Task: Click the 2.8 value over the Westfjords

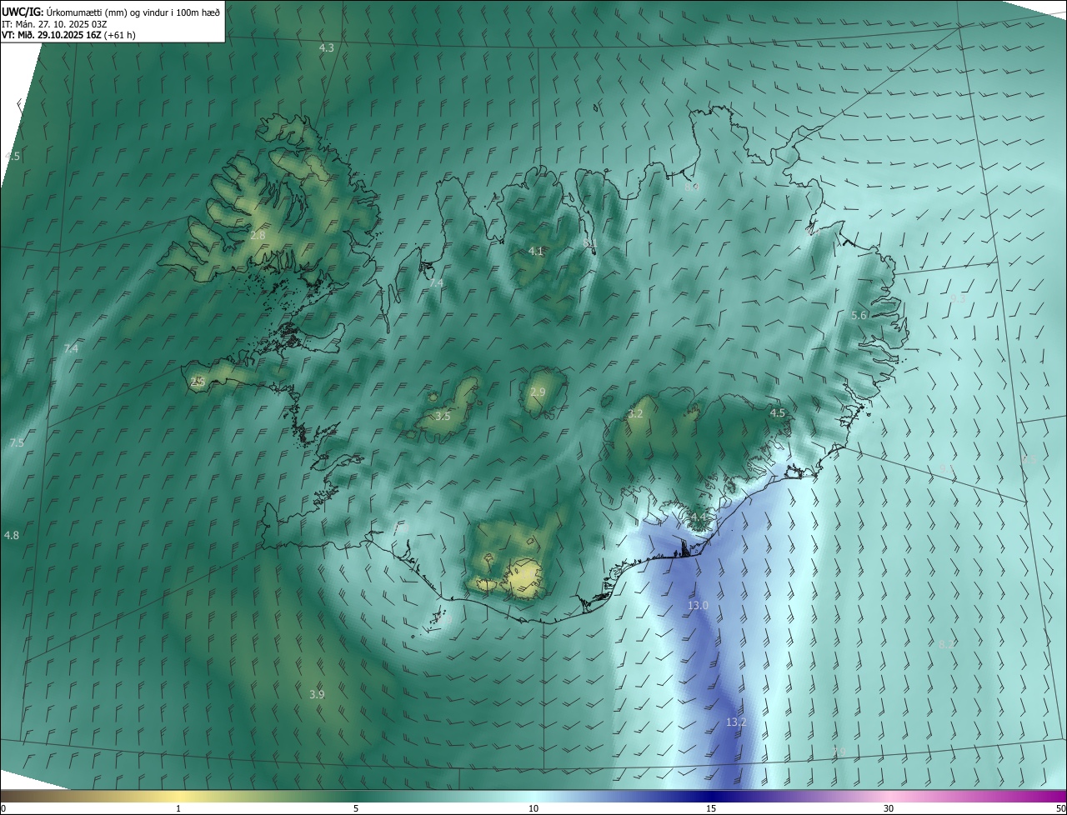Action: point(258,236)
